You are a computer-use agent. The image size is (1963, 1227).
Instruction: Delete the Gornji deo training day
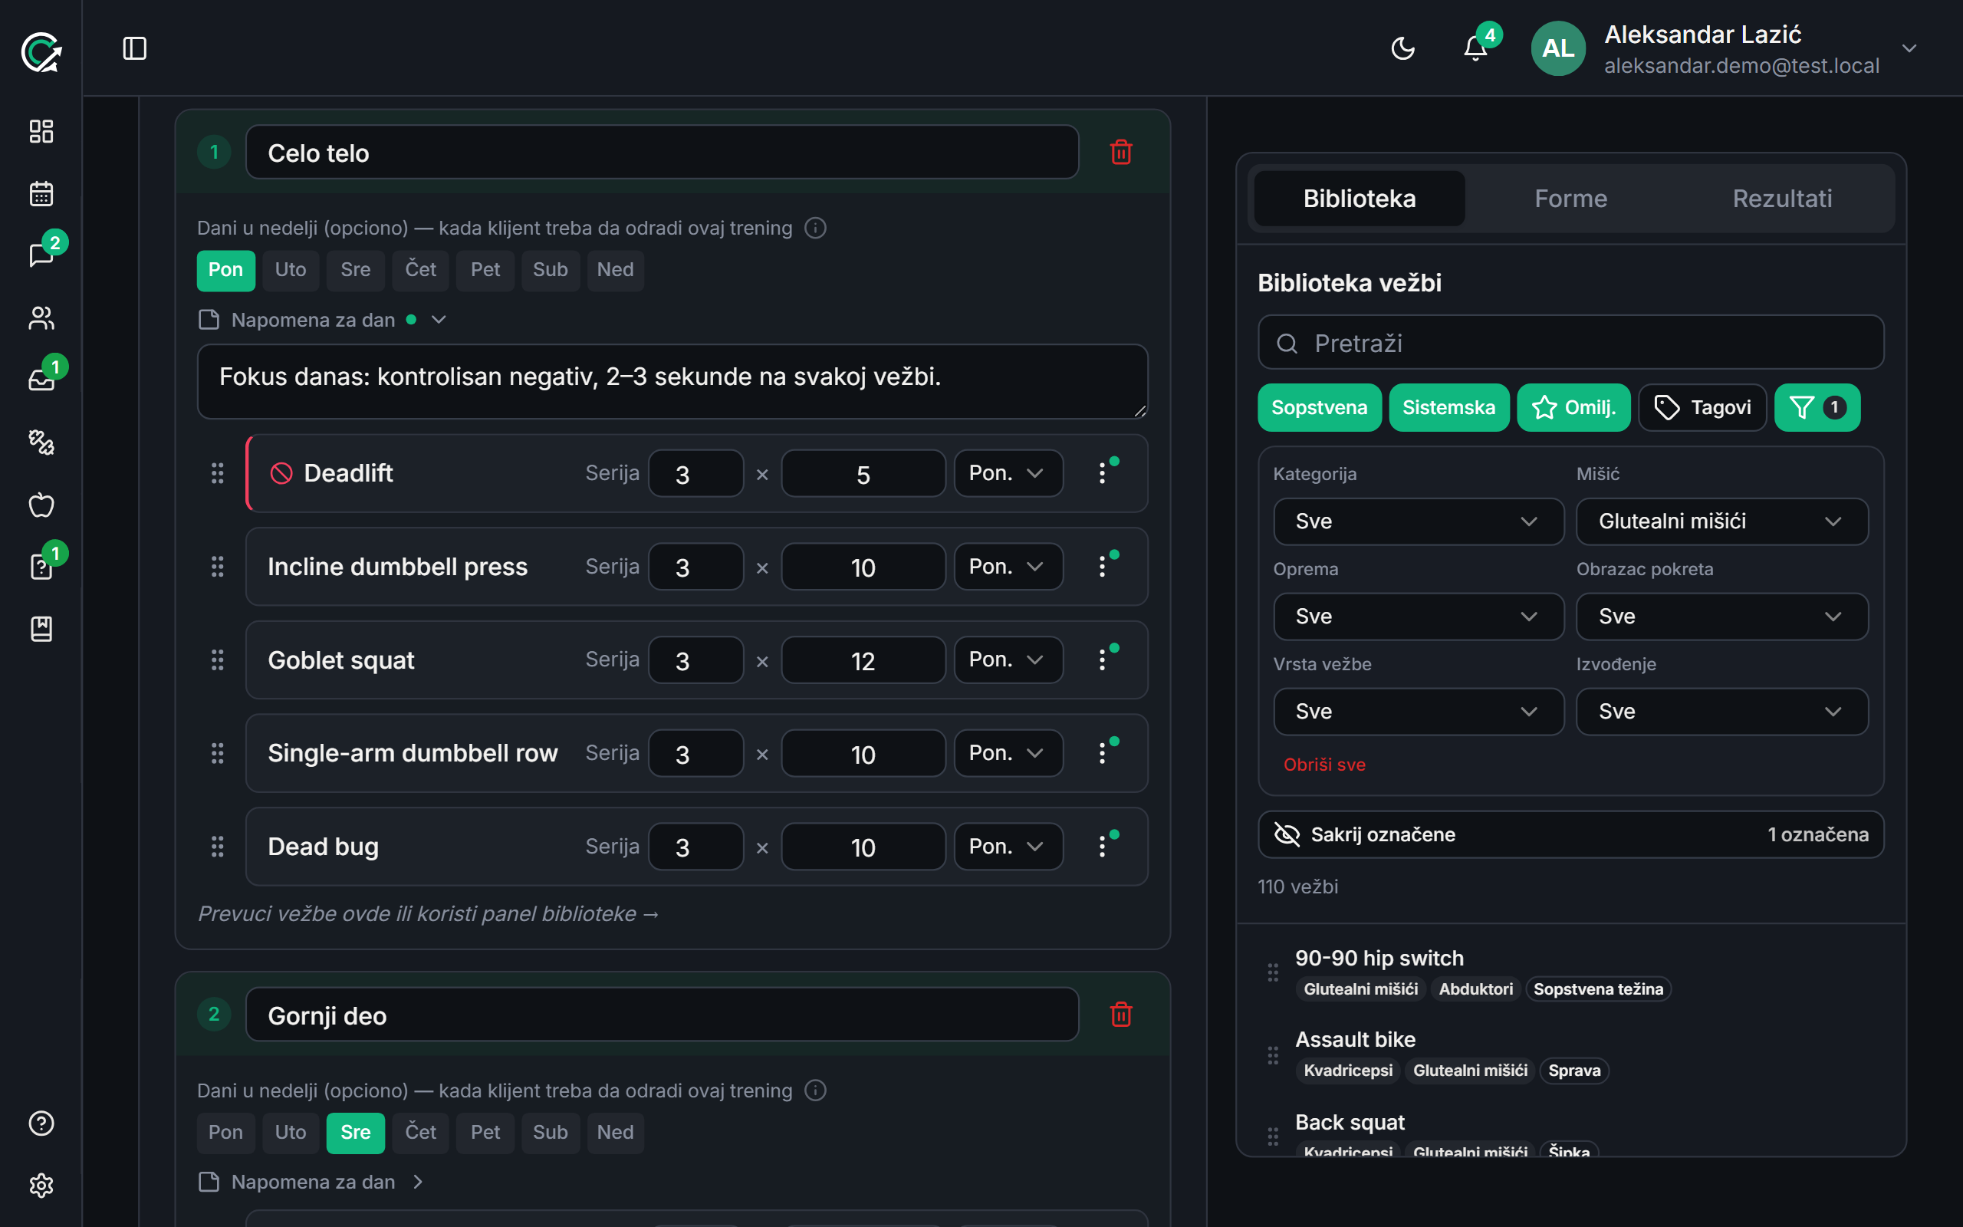point(1121,1015)
